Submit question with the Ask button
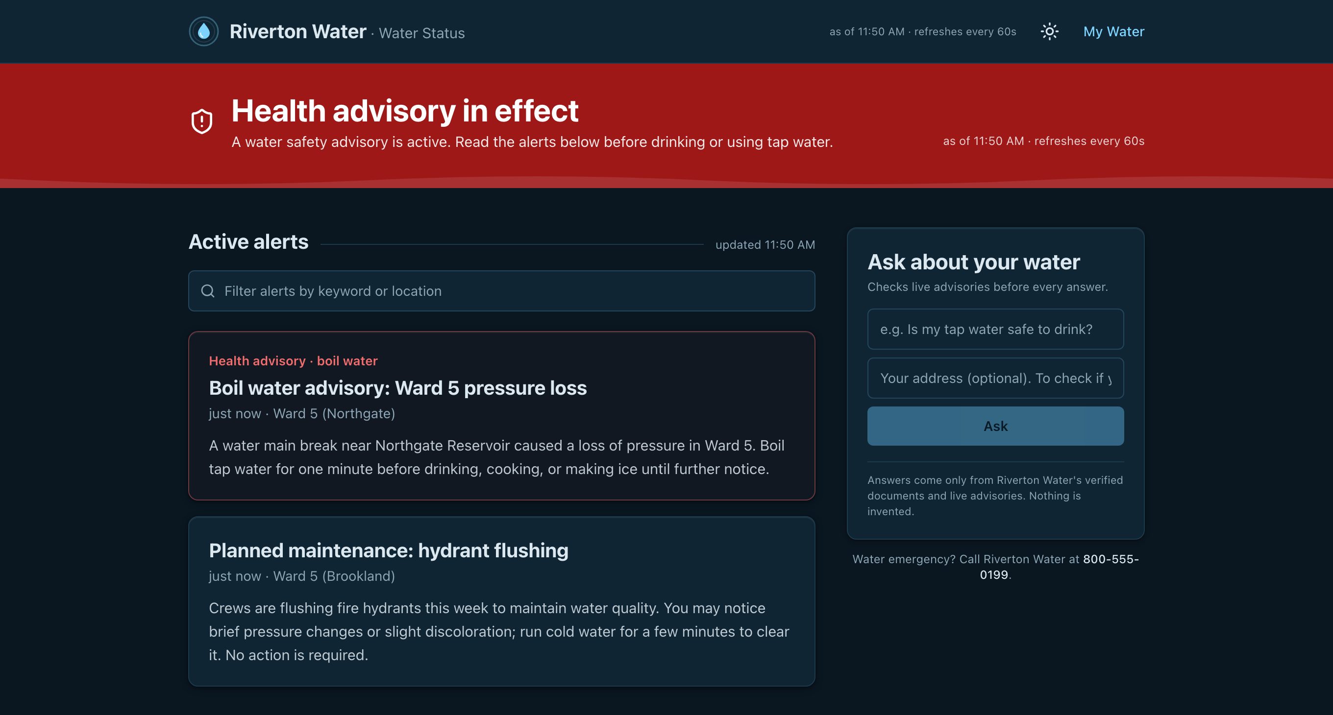 click(x=995, y=426)
